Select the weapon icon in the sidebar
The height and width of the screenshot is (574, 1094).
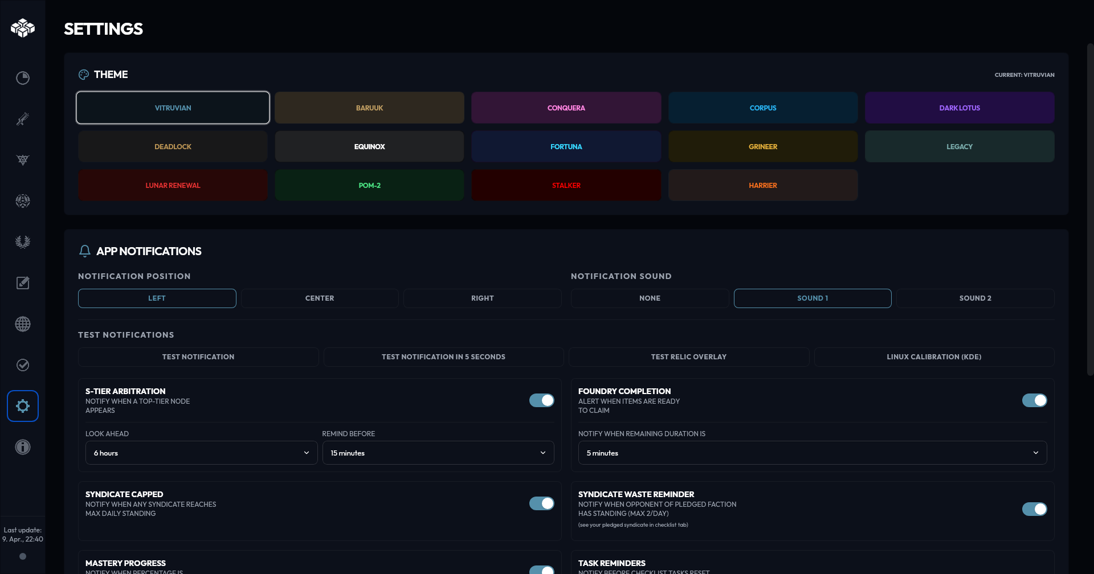pos(23,119)
